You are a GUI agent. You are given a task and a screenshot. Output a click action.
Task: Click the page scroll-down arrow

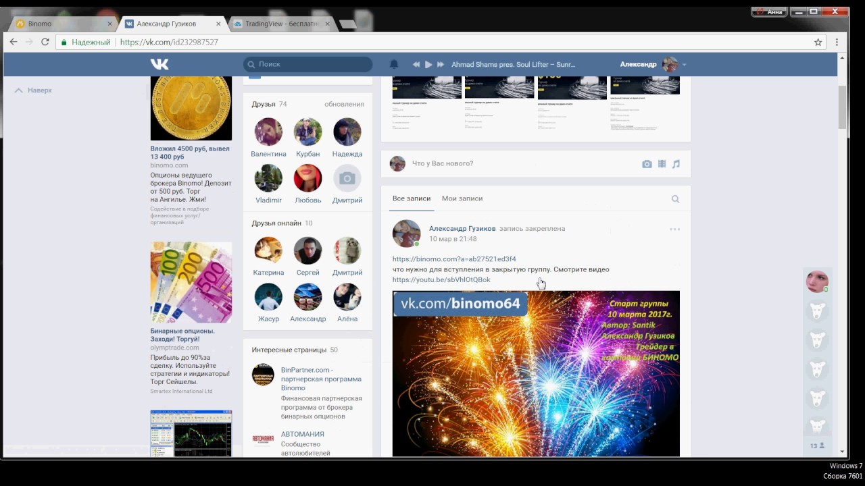842,452
